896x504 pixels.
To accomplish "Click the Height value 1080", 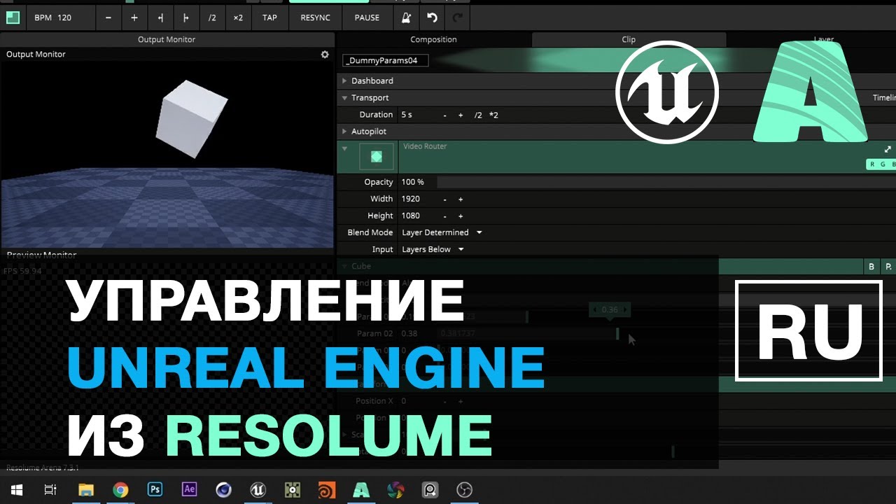I will click(411, 216).
